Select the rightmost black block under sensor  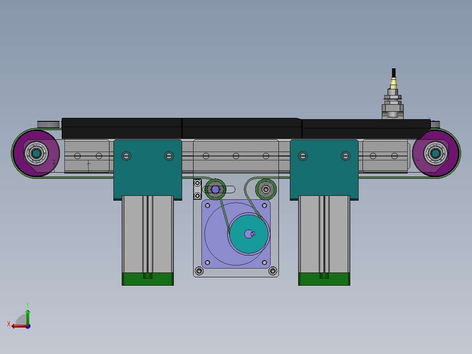[366, 129]
